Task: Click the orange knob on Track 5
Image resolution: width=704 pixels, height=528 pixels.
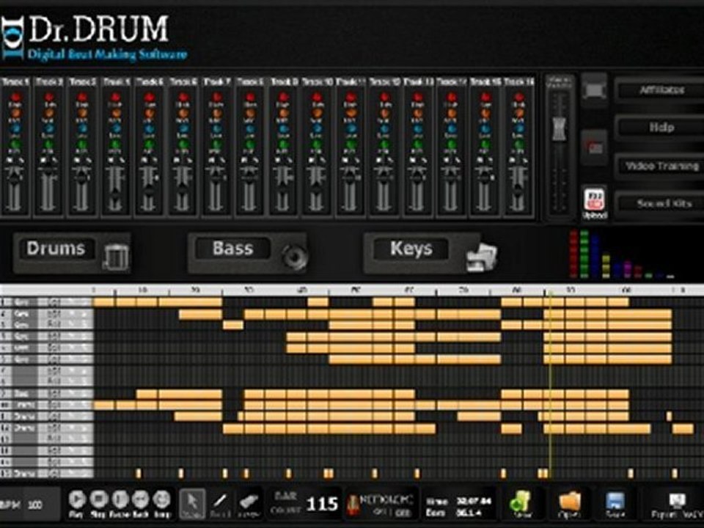Action: click(150, 113)
